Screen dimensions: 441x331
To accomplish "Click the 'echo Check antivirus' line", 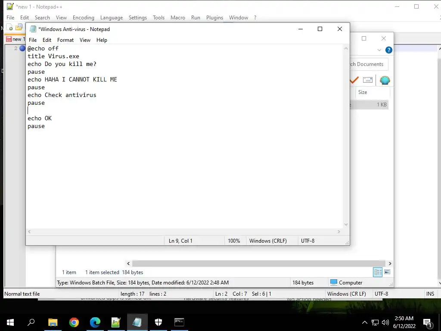I will [62, 95].
